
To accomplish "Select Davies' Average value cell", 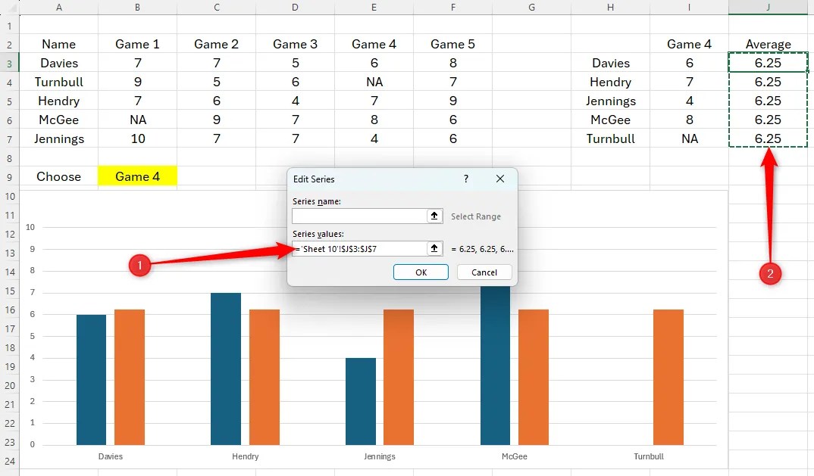I will (768, 63).
